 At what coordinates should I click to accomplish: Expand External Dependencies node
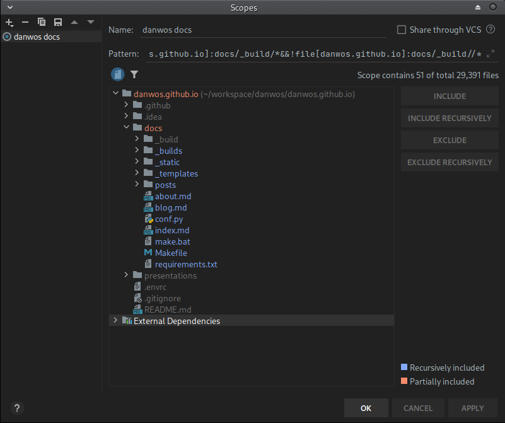point(115,321)
